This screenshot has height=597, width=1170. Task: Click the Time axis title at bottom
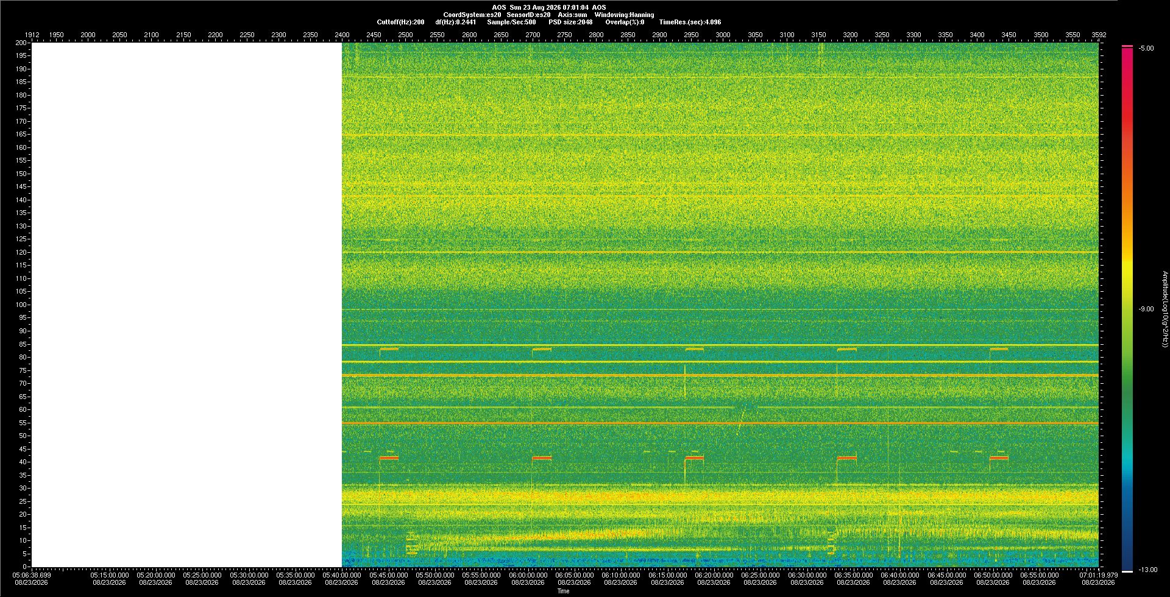pyautogui.click(x=563, y=591)
